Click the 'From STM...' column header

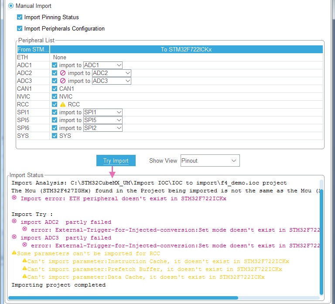(33, 49)
